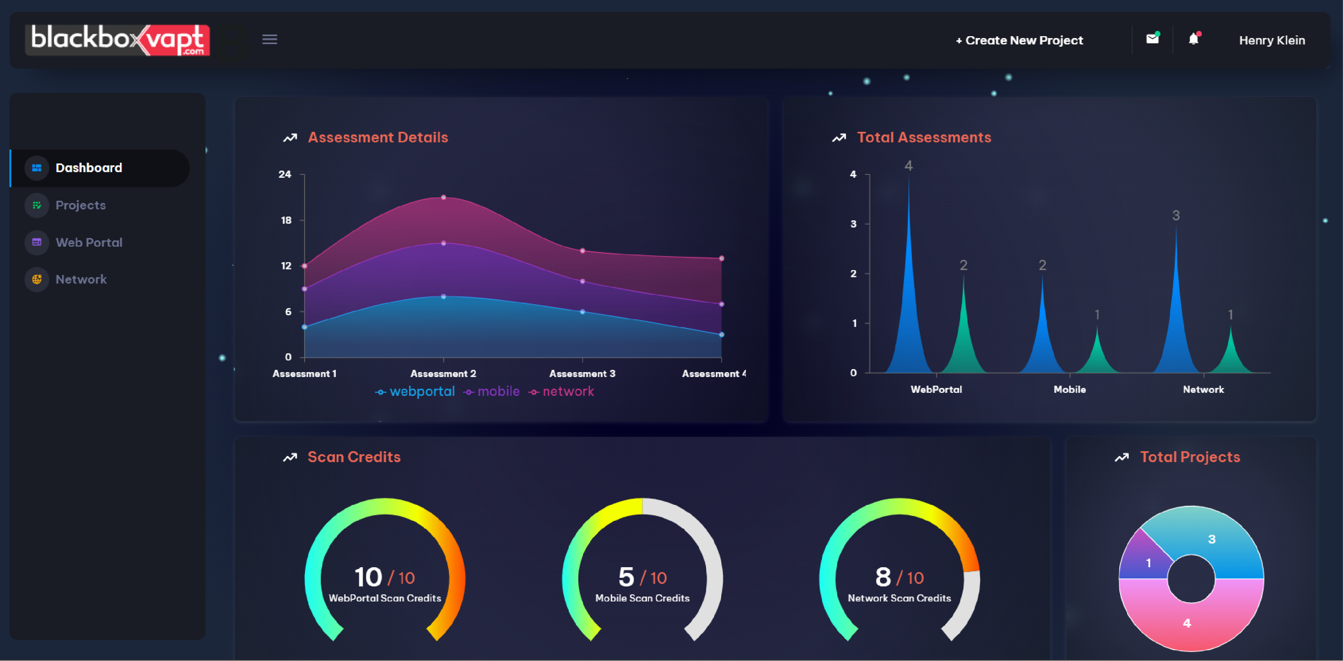The width and height of the screenshot is (1343, 661).
Task: Open the messages envelope icon
Action: [1152, 40]
